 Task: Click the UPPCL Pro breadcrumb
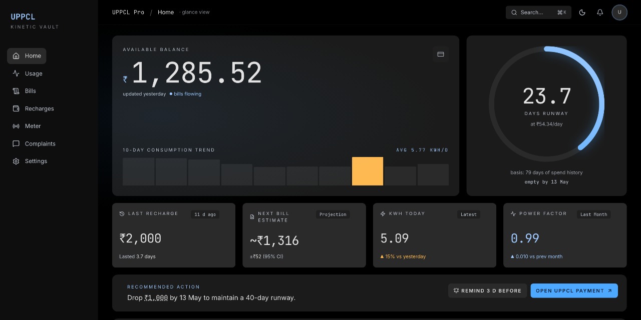click(128, 12)
